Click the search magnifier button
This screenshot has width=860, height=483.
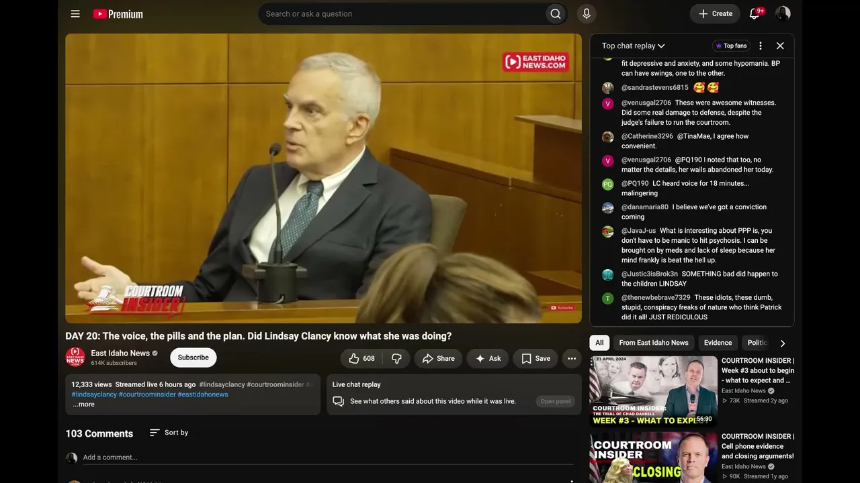coord(556,14)
